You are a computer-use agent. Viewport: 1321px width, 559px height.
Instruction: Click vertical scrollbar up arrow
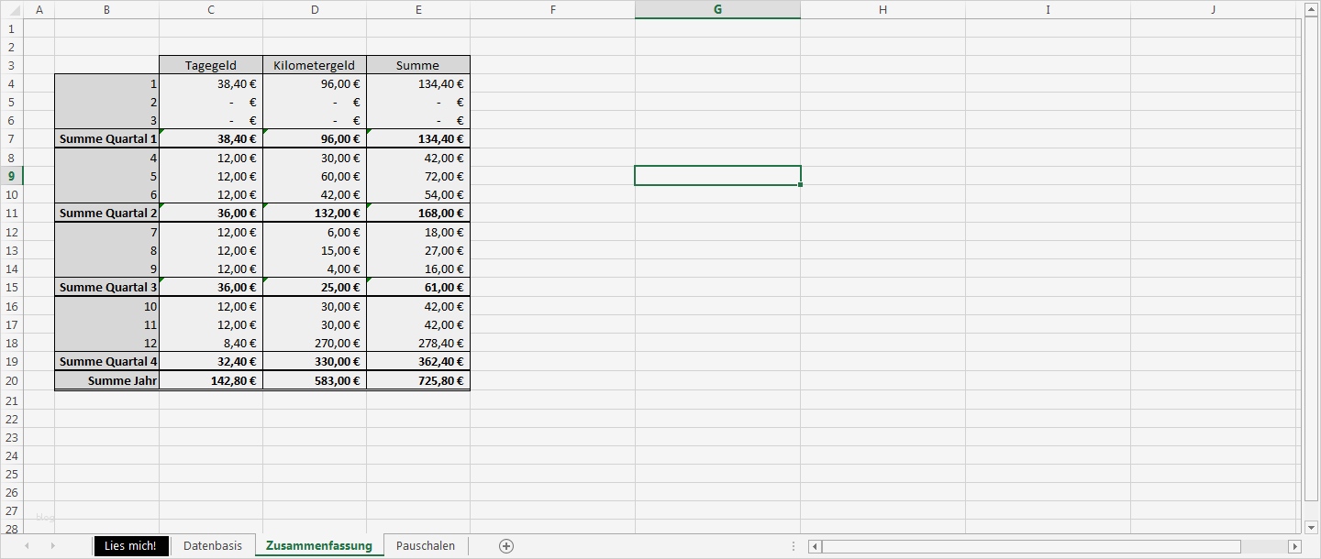pyautogui.click(x=1311, y=9)
